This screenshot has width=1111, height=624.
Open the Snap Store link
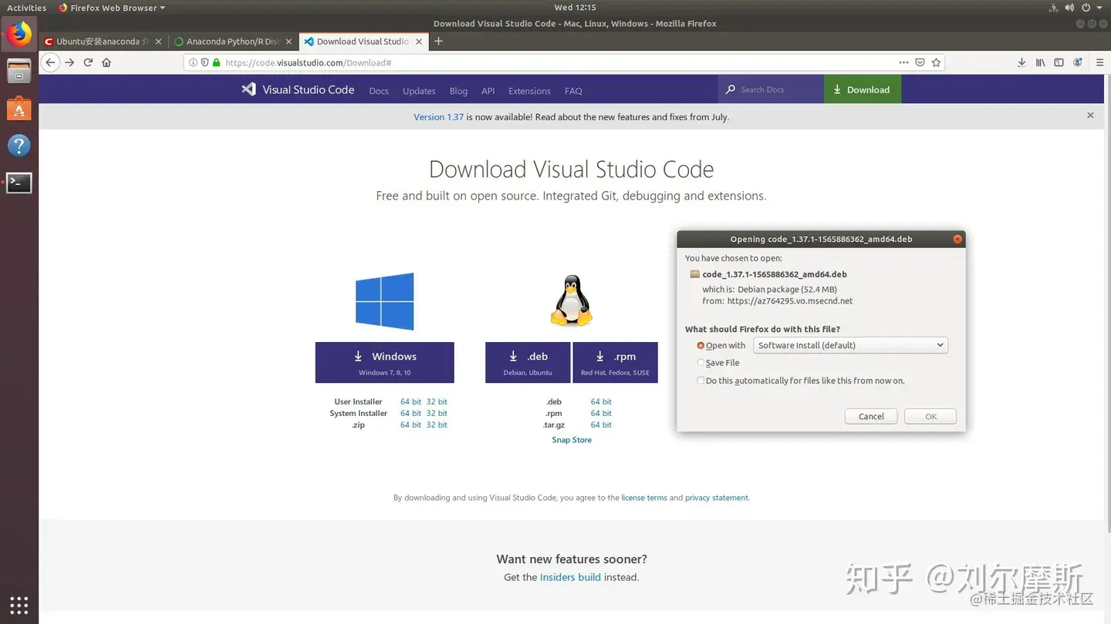tap(572, 440)
